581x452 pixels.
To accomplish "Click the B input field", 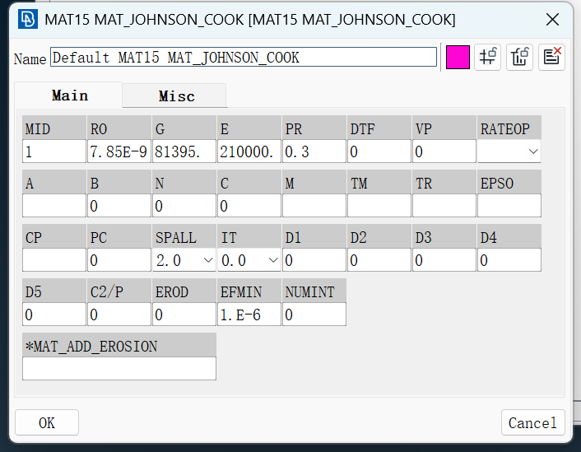I will tap(119, 206).
